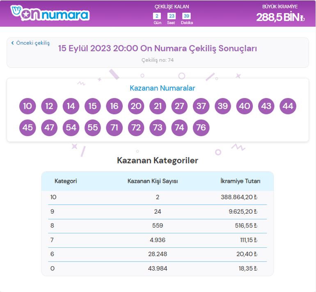This screenshot has height=292, width=316.
Task: Select the prize amount 20,40
Action: 247,254
